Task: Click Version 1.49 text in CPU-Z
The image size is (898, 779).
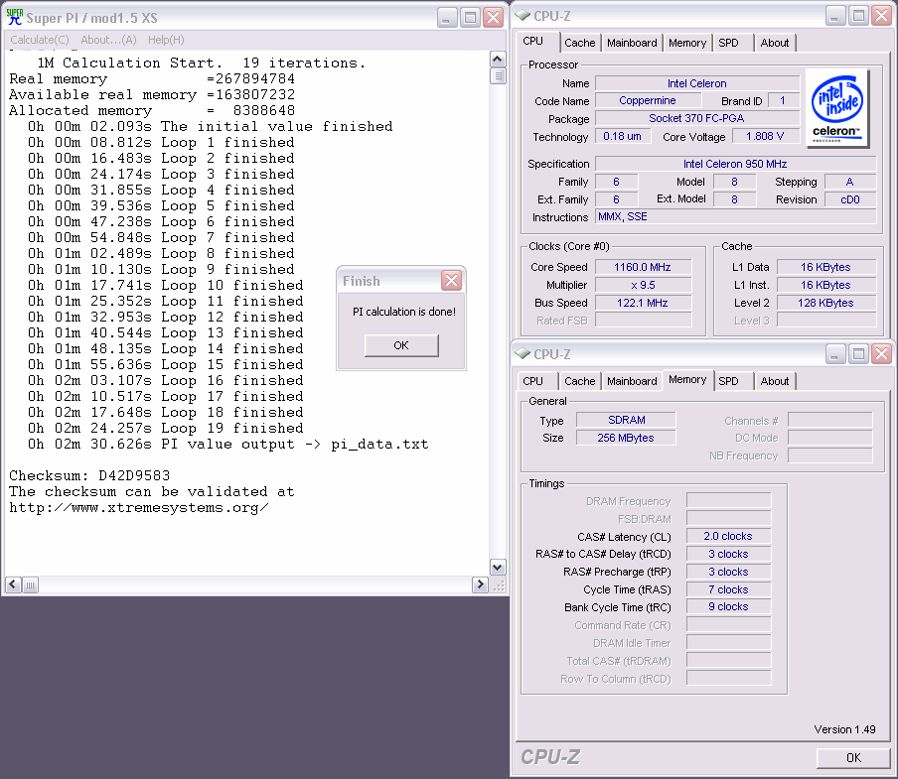Action: (844, 729)
